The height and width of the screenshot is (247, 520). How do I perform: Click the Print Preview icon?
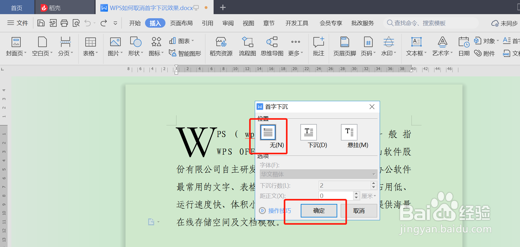click(76, 23)
